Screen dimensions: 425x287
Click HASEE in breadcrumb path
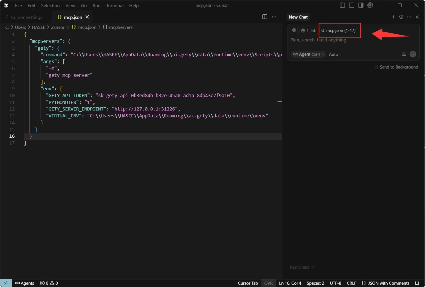coord(39,27)
